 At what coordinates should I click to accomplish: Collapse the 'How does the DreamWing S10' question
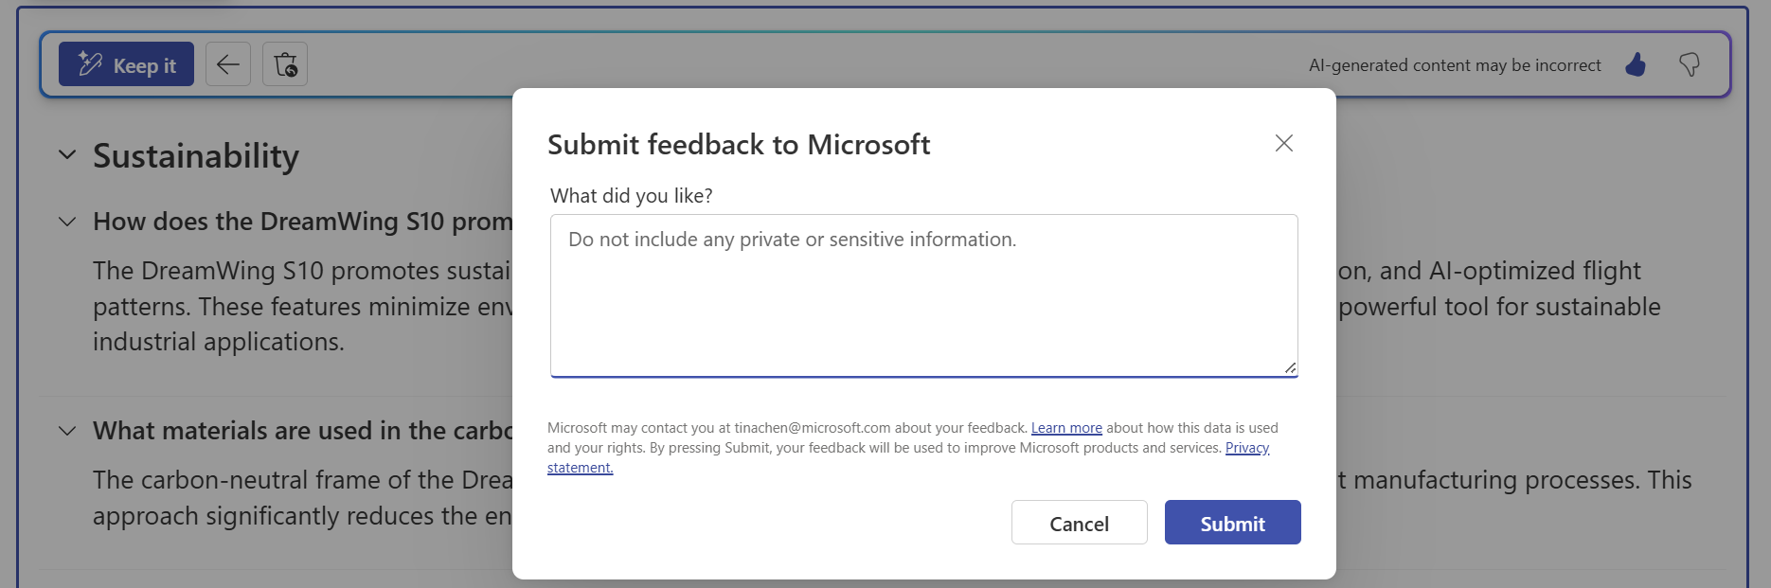(x=67, y=222)
